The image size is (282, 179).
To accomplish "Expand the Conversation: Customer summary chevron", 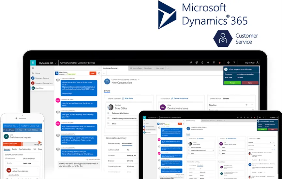I will (139, 79).
